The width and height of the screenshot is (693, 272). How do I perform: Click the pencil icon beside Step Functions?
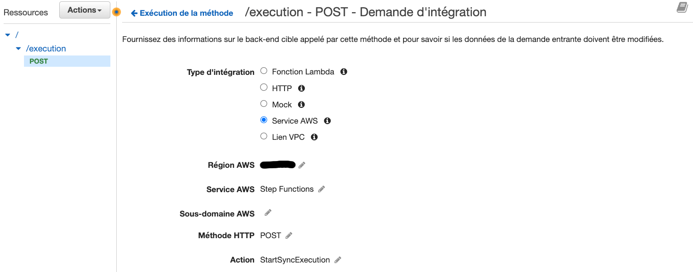click(x=322, y=189)
